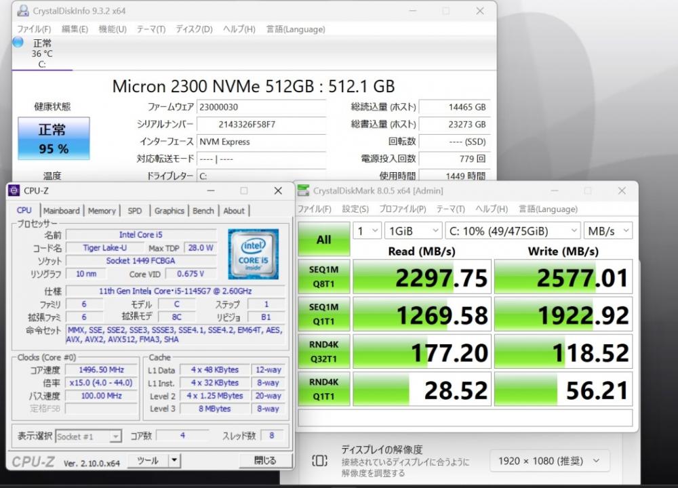Switch to the Memory tab in CPU-Z

coord(102,211)
